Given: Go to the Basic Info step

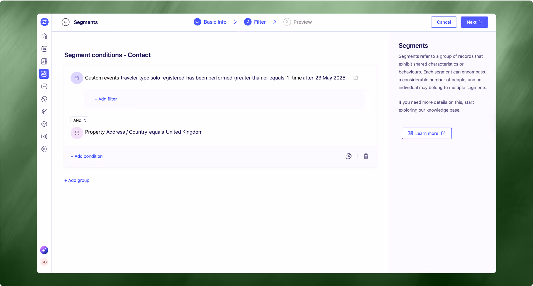Looking at the screenshot, I should [x=210, y=22].
